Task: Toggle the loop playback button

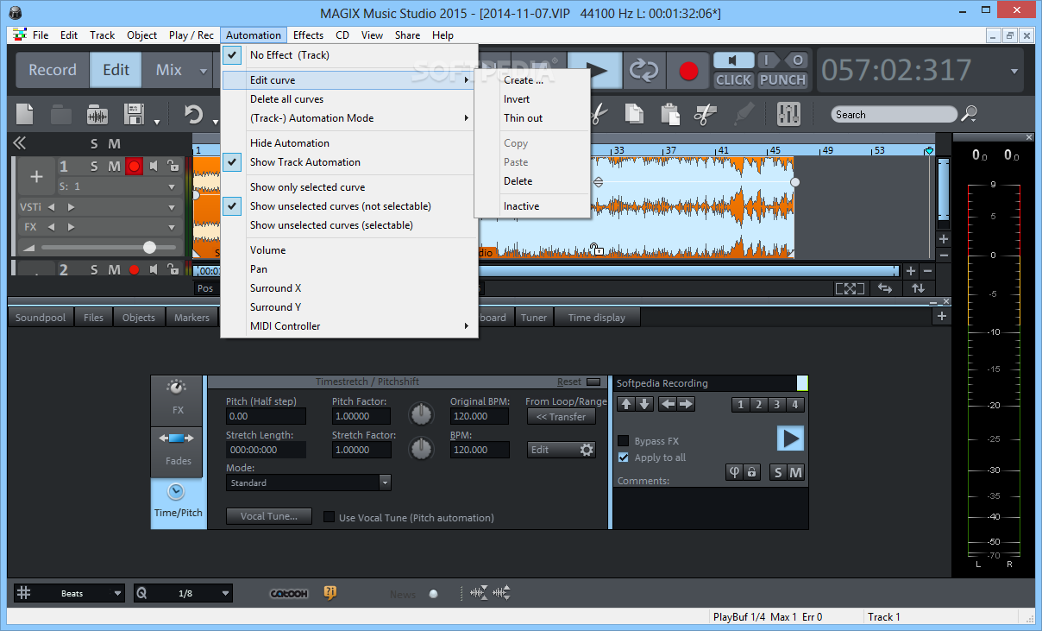Action: click(x=643, y=70)
